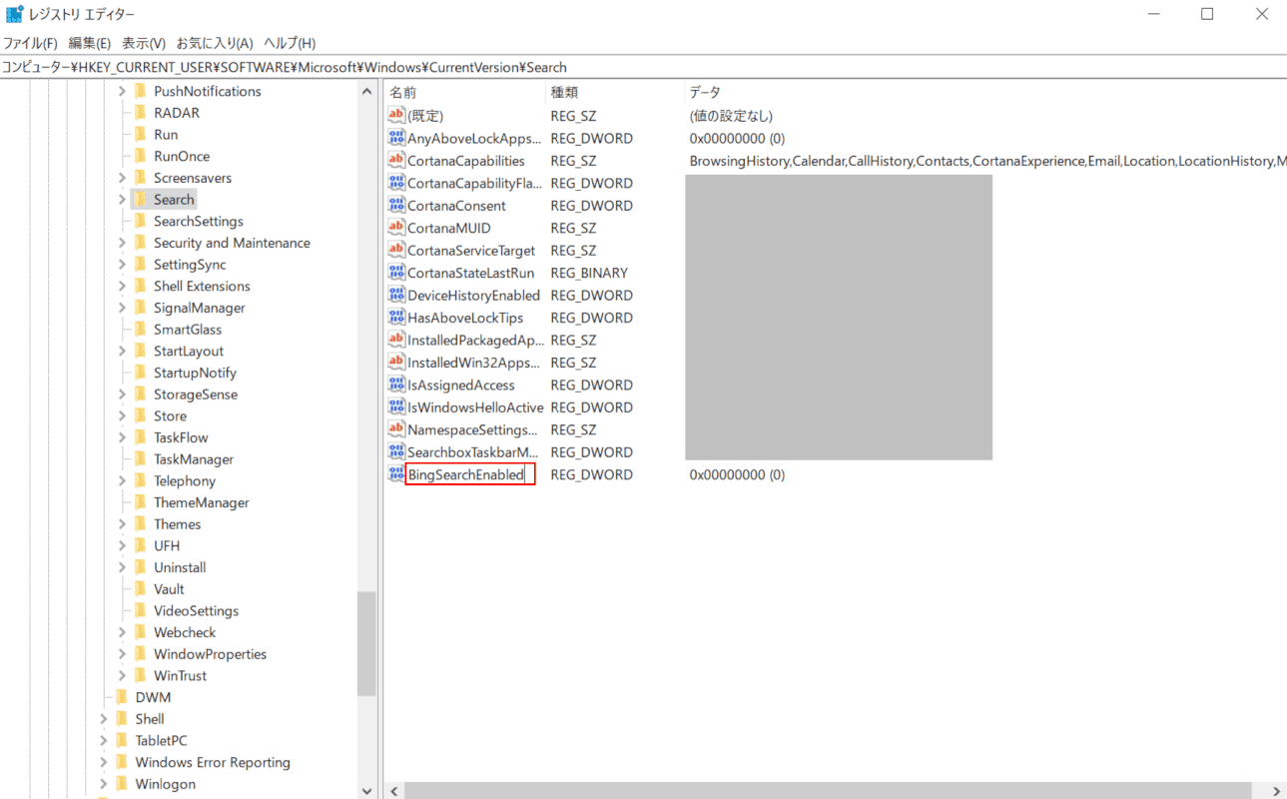Open the ファイル(F) menu
The height and width of the screenshot is (799, 1287).
(x=30, y=43)
